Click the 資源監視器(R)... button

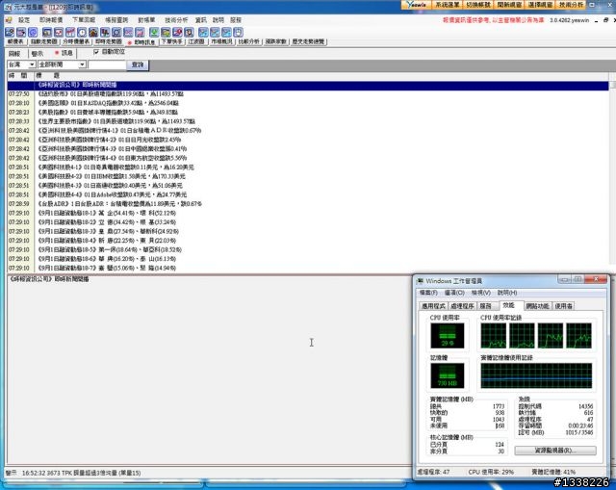[555, 451]
